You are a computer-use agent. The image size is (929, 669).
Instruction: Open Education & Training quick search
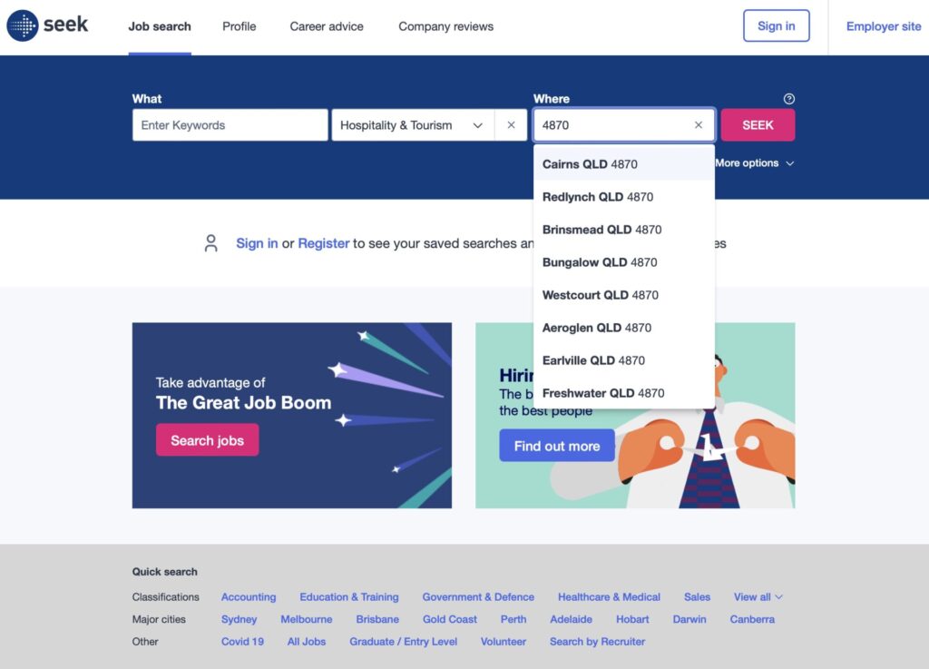(349, 596)
